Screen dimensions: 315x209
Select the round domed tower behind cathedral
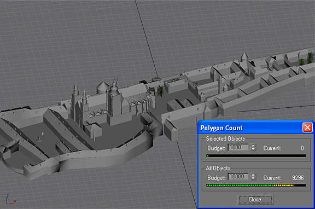click(x=103, y=88)
